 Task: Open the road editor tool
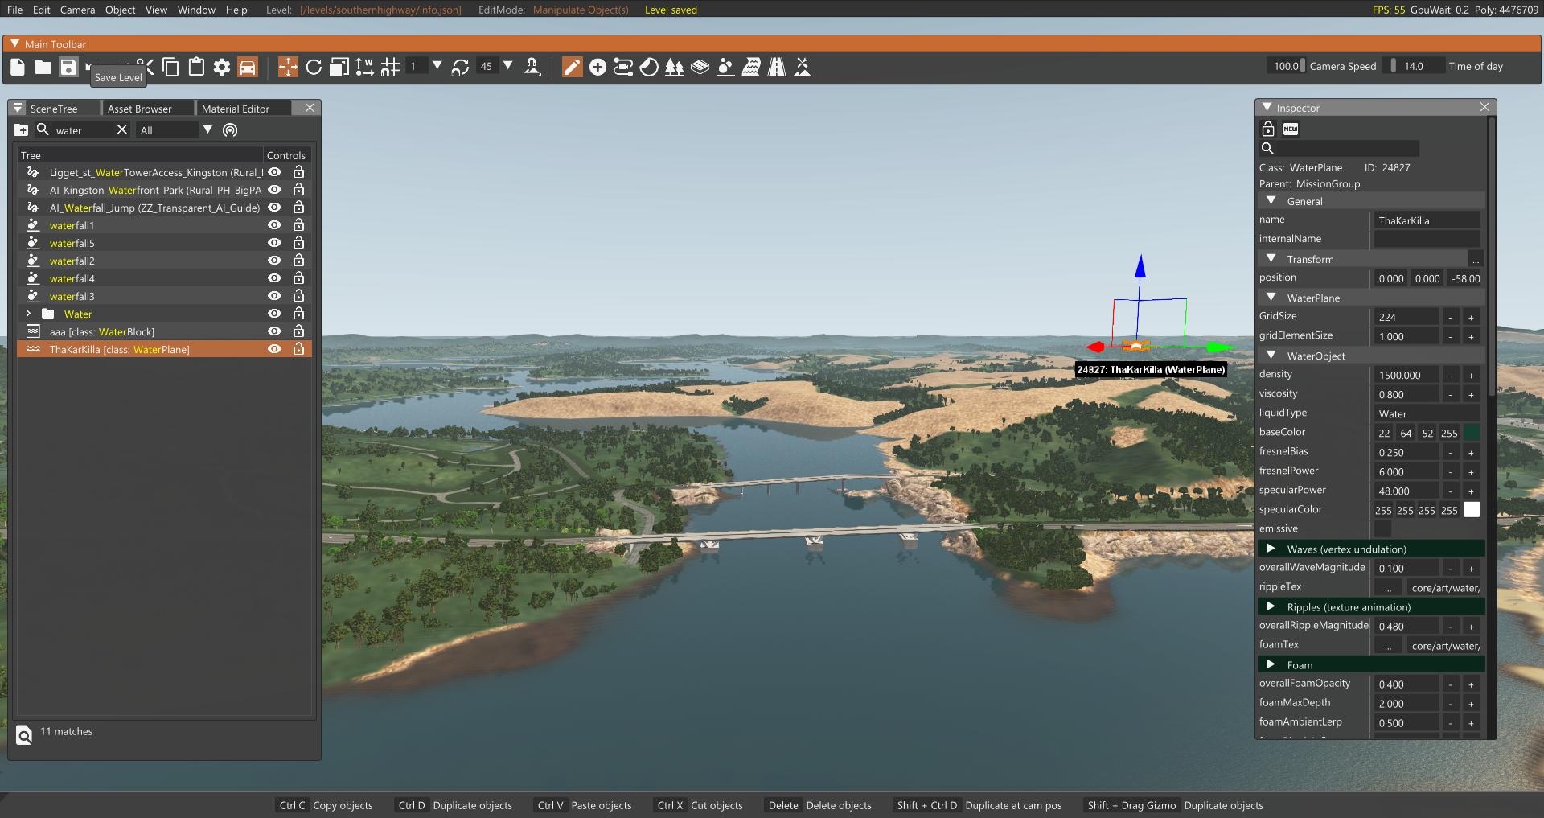pos(776,67)
